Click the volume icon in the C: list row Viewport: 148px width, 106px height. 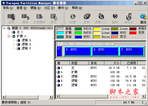coord(58,68)
